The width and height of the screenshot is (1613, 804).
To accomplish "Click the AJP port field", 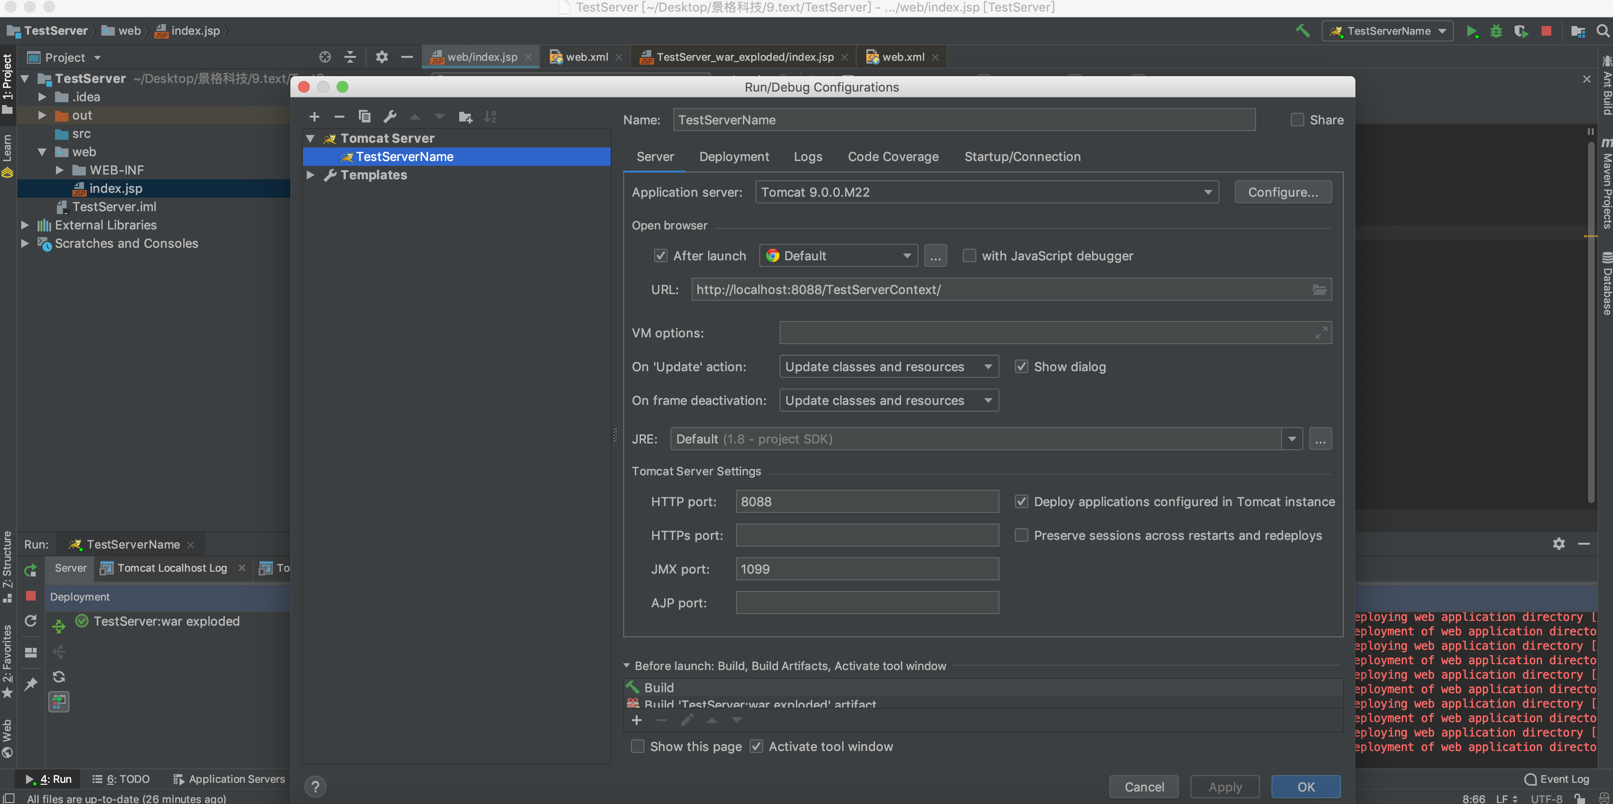I will (867, 603).
